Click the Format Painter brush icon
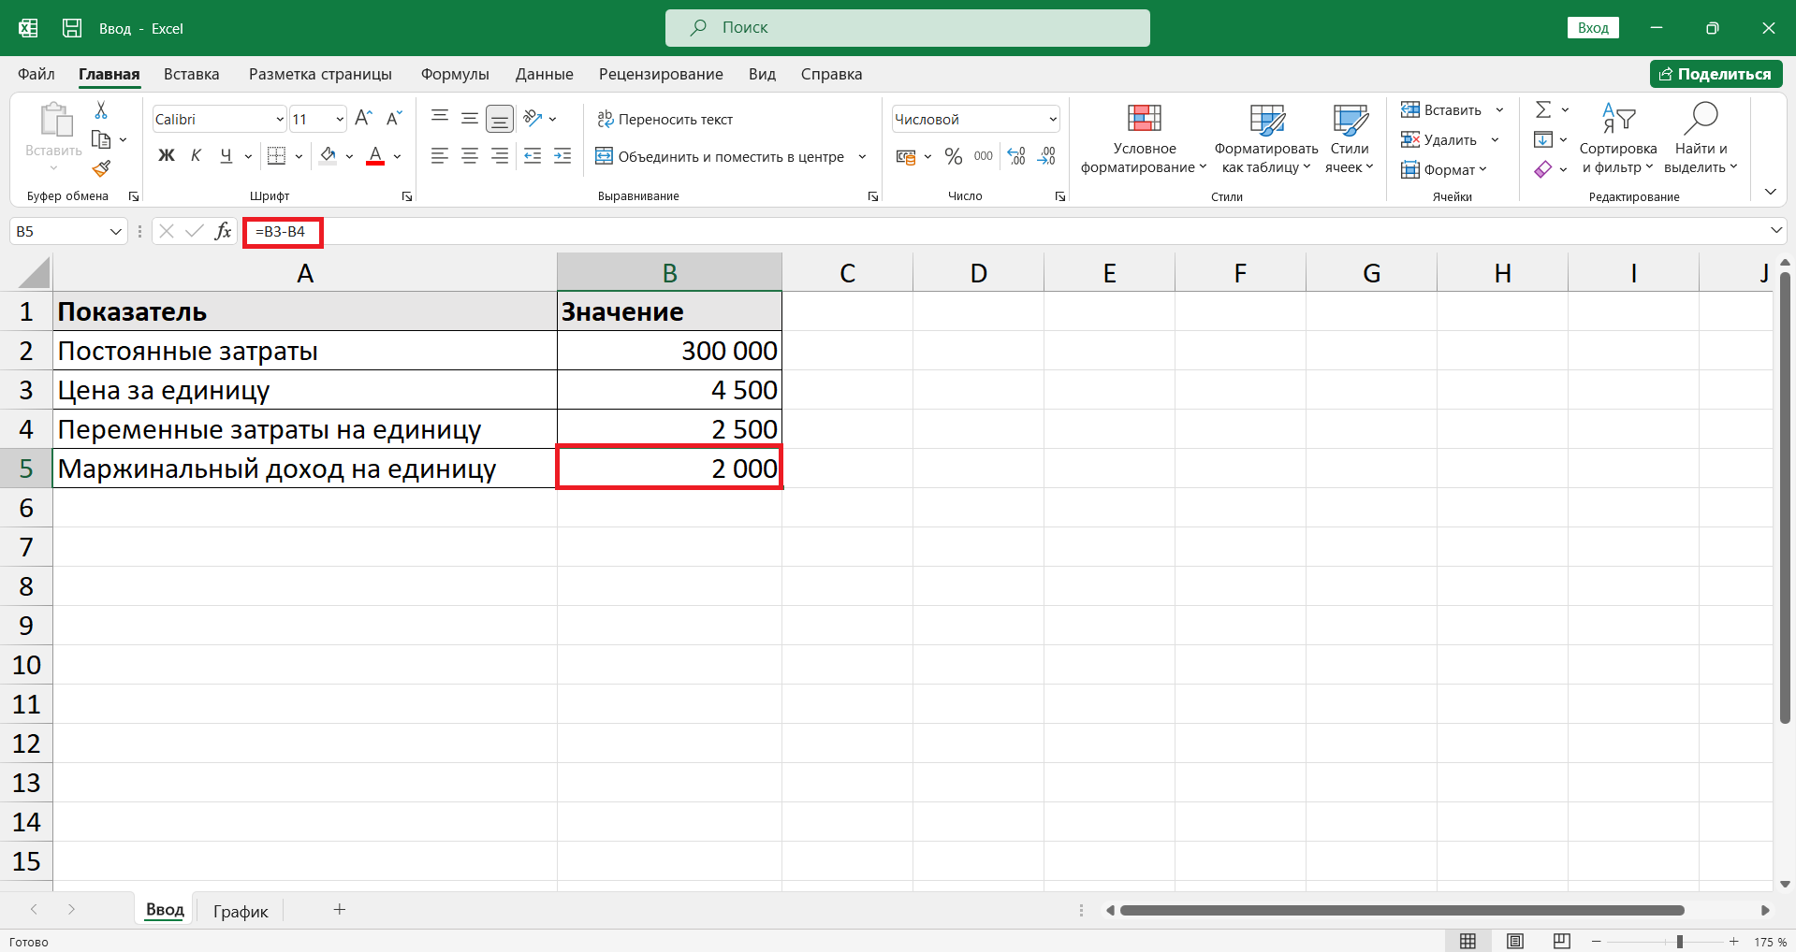Image resolution: width=1796 pixels, height=952 pixels. point(101,168)
